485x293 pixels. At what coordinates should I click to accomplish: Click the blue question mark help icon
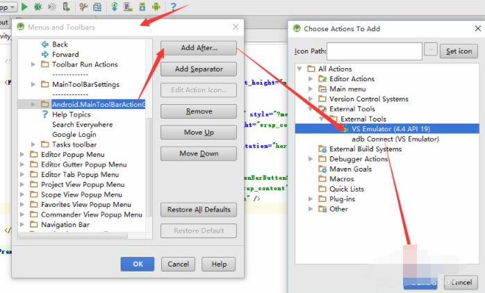click(x=173, y=6)
